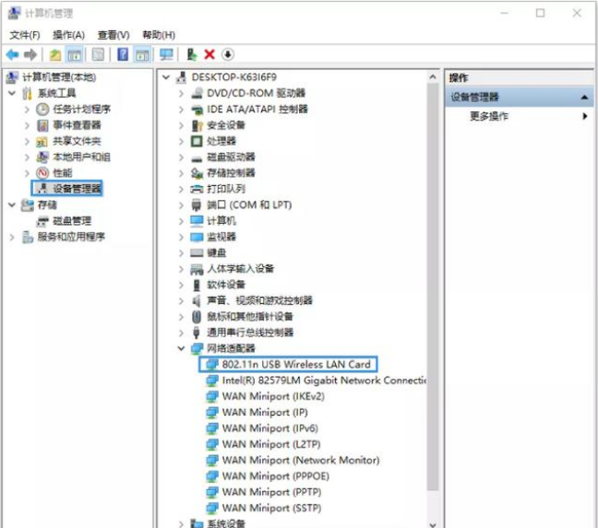Screen dimensions: 598x528
Task: Expand 本地用户和组 node
Action: (27, 157)
